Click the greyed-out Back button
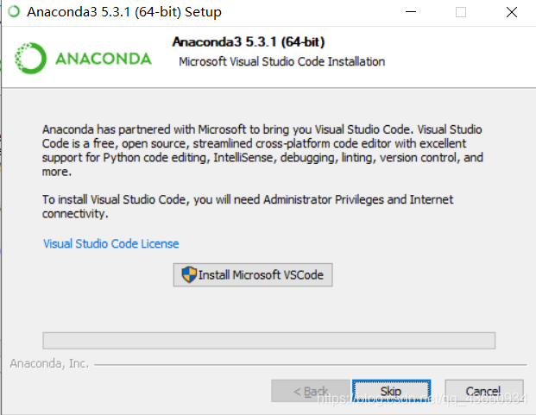Image resolution: width=536 pixels, height=415 pixels. point(311,391)
